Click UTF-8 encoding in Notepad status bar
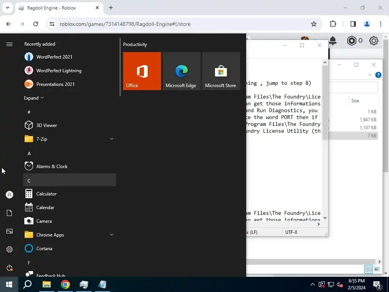 click(291, 232)
